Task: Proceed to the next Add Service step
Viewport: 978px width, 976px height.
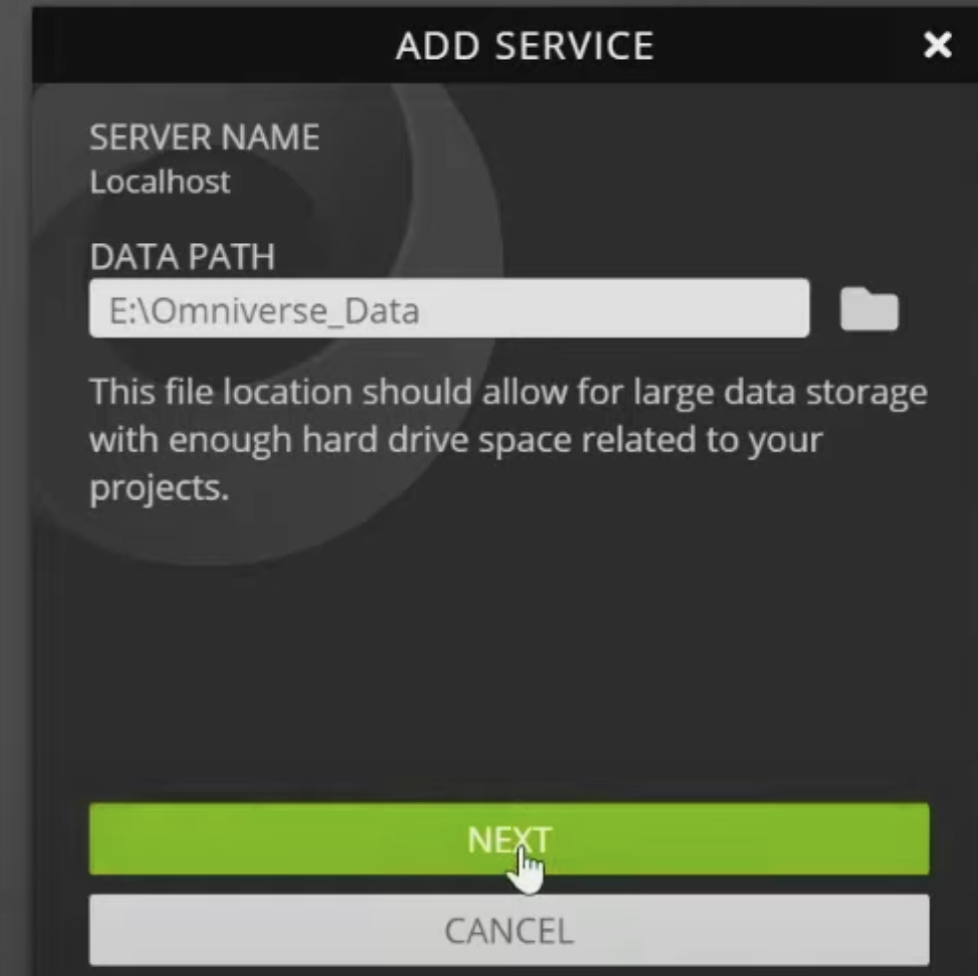Action: pos(509,840)
